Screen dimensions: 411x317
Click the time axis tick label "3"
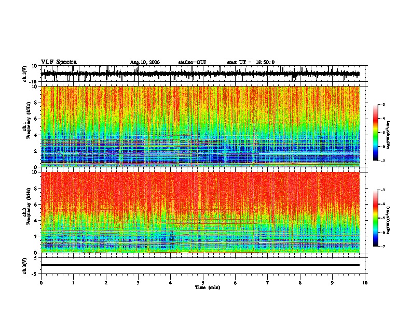(138, 283)
